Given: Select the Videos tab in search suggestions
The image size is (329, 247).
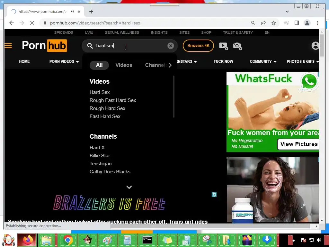Looking at the screenshot, I should coord(124,65).
